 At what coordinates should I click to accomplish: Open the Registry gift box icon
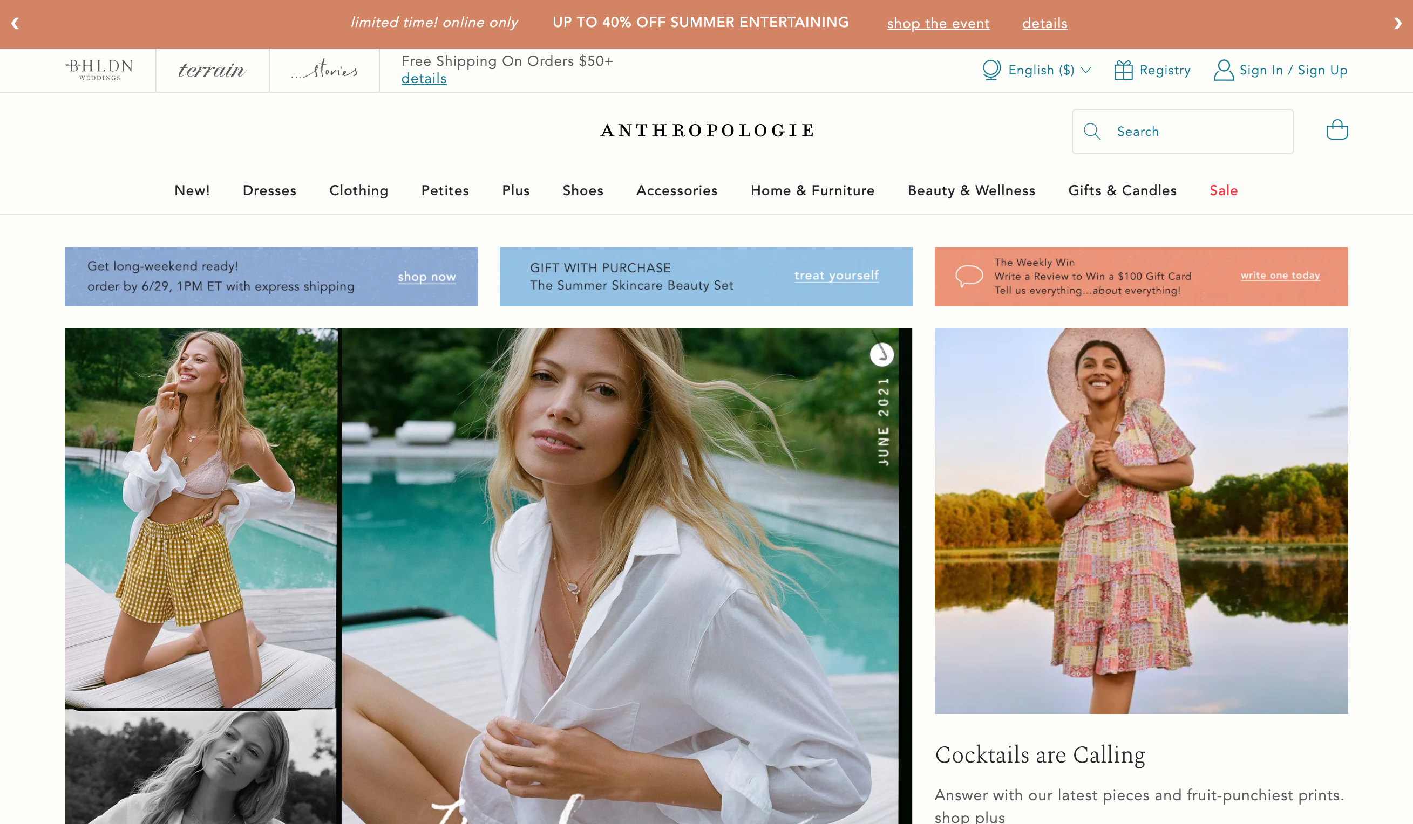[1123, 70]
